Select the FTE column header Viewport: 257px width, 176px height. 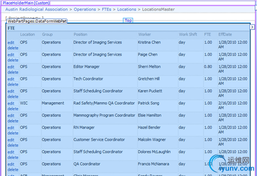[207, 35]
